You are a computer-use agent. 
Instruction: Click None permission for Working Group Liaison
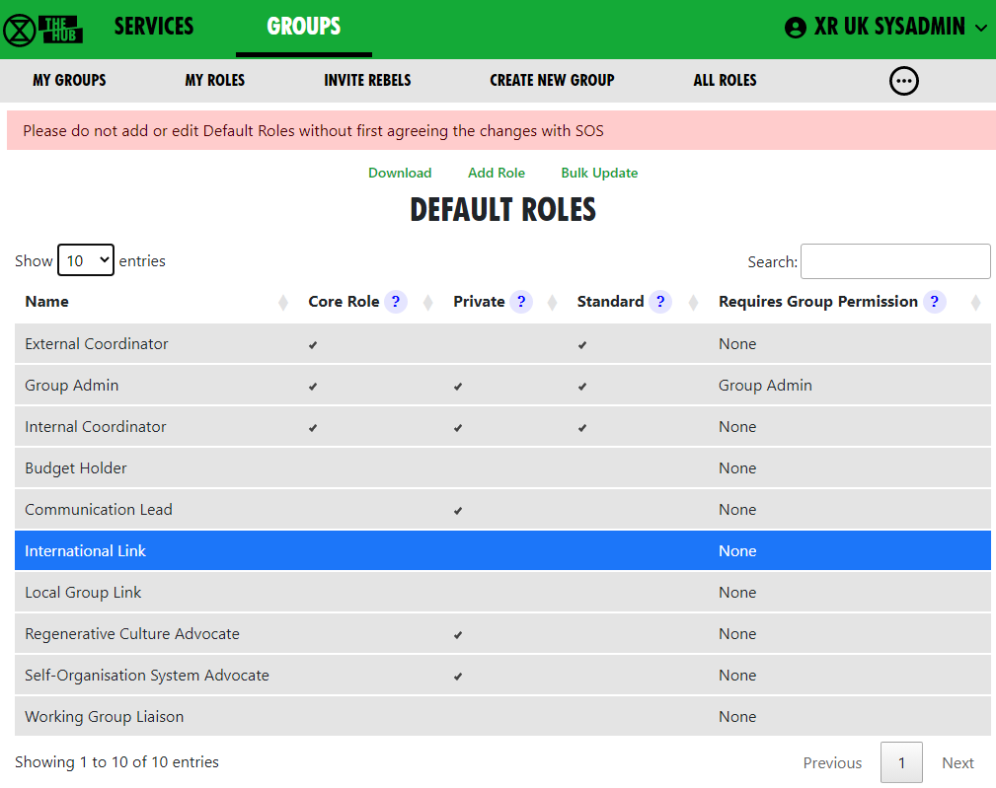tap(737, 716)
